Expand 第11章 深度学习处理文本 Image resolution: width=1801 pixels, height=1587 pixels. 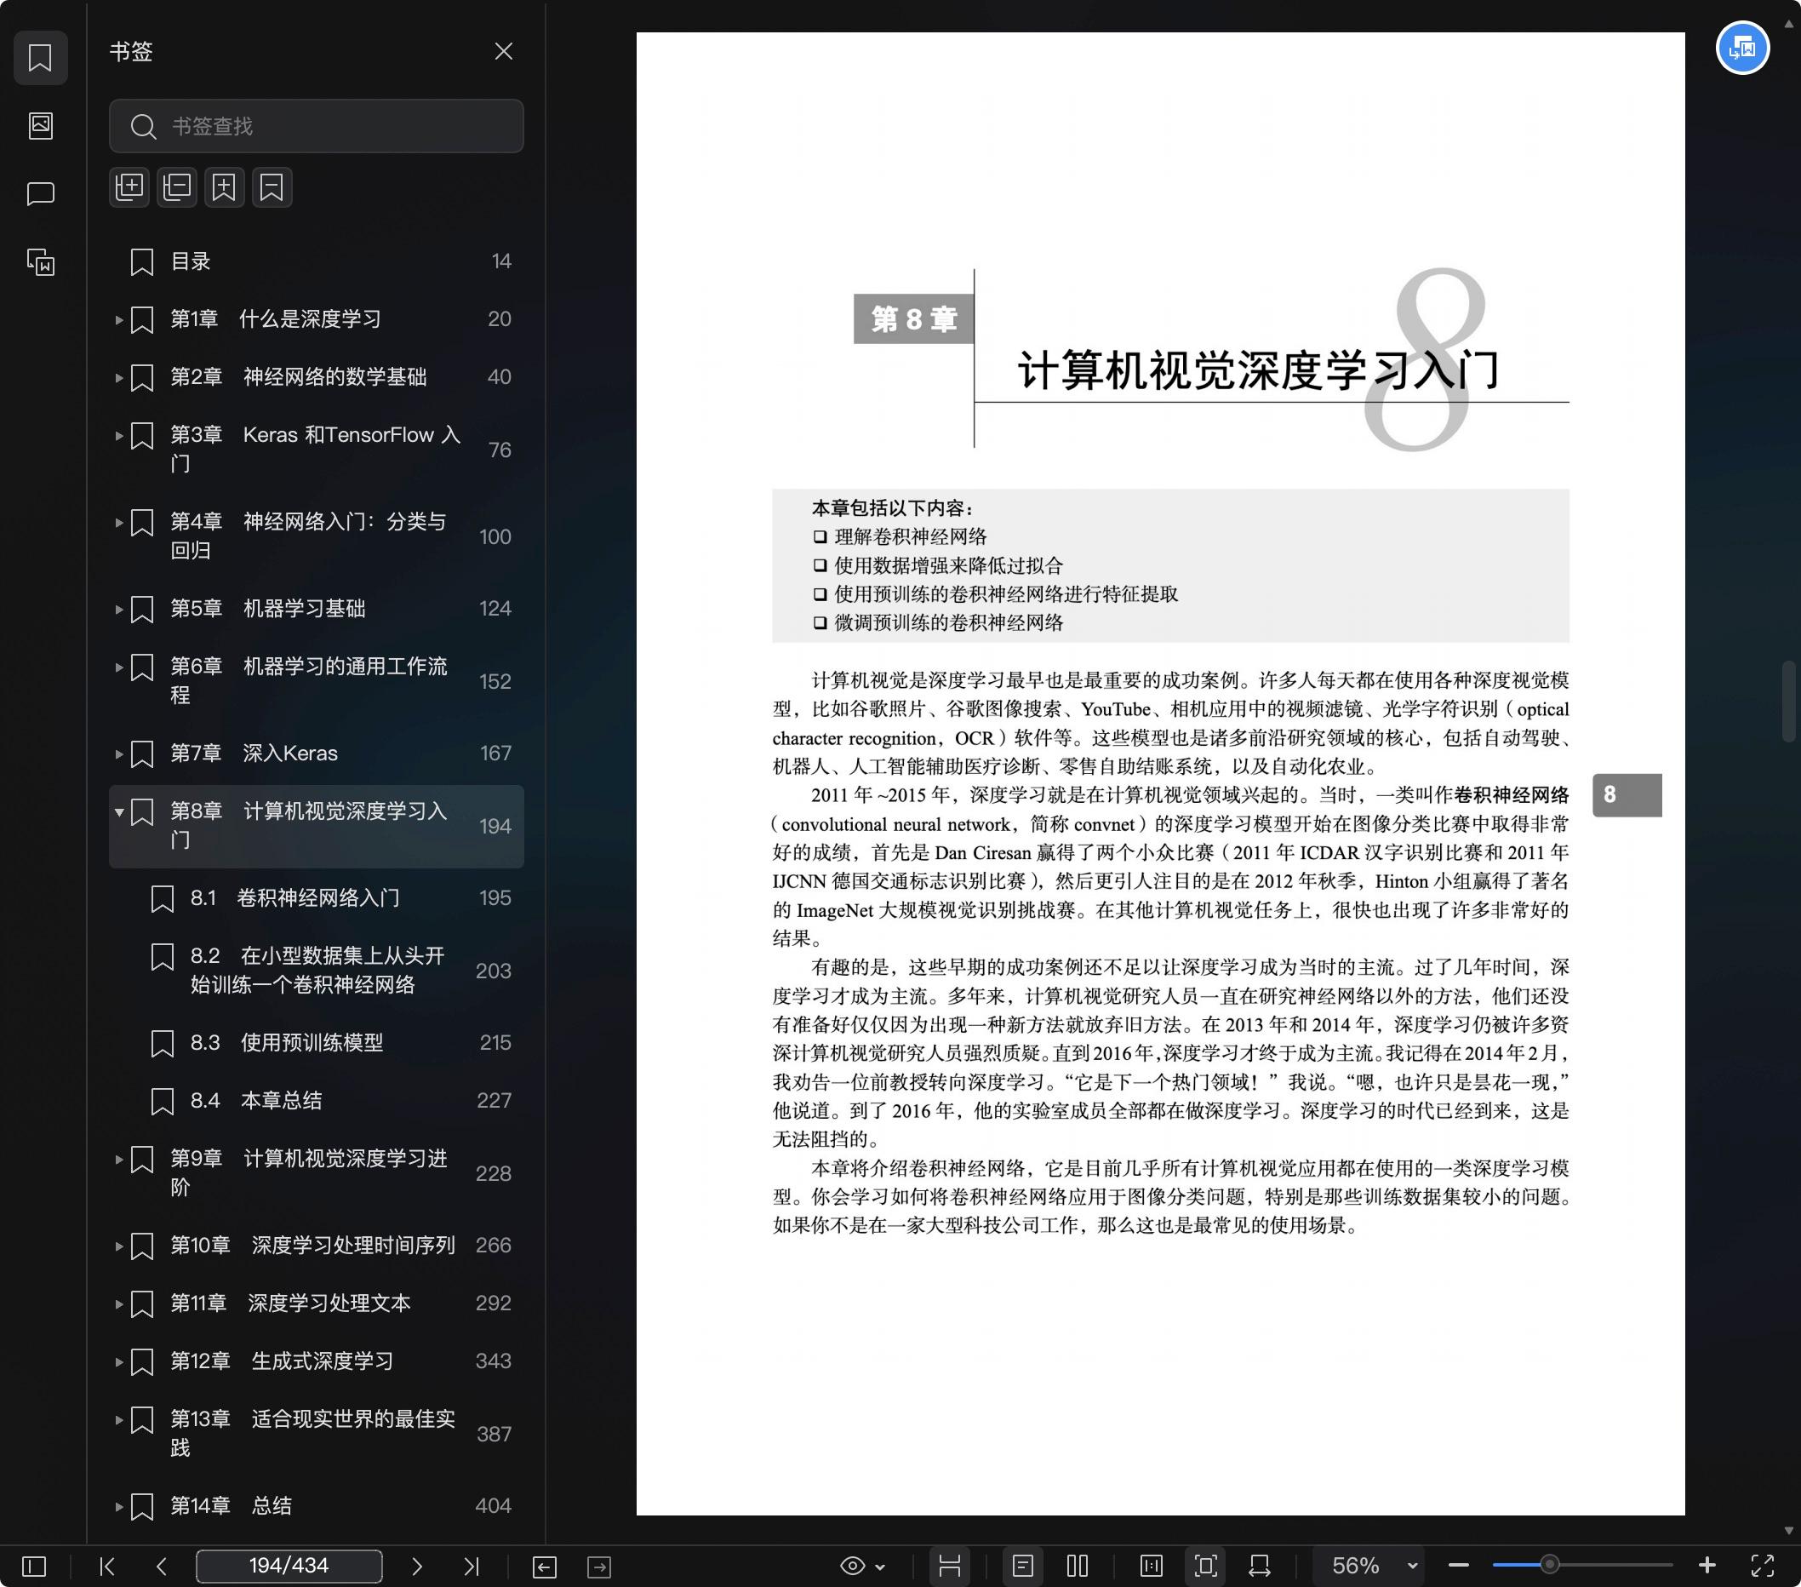click(119, 1304)
